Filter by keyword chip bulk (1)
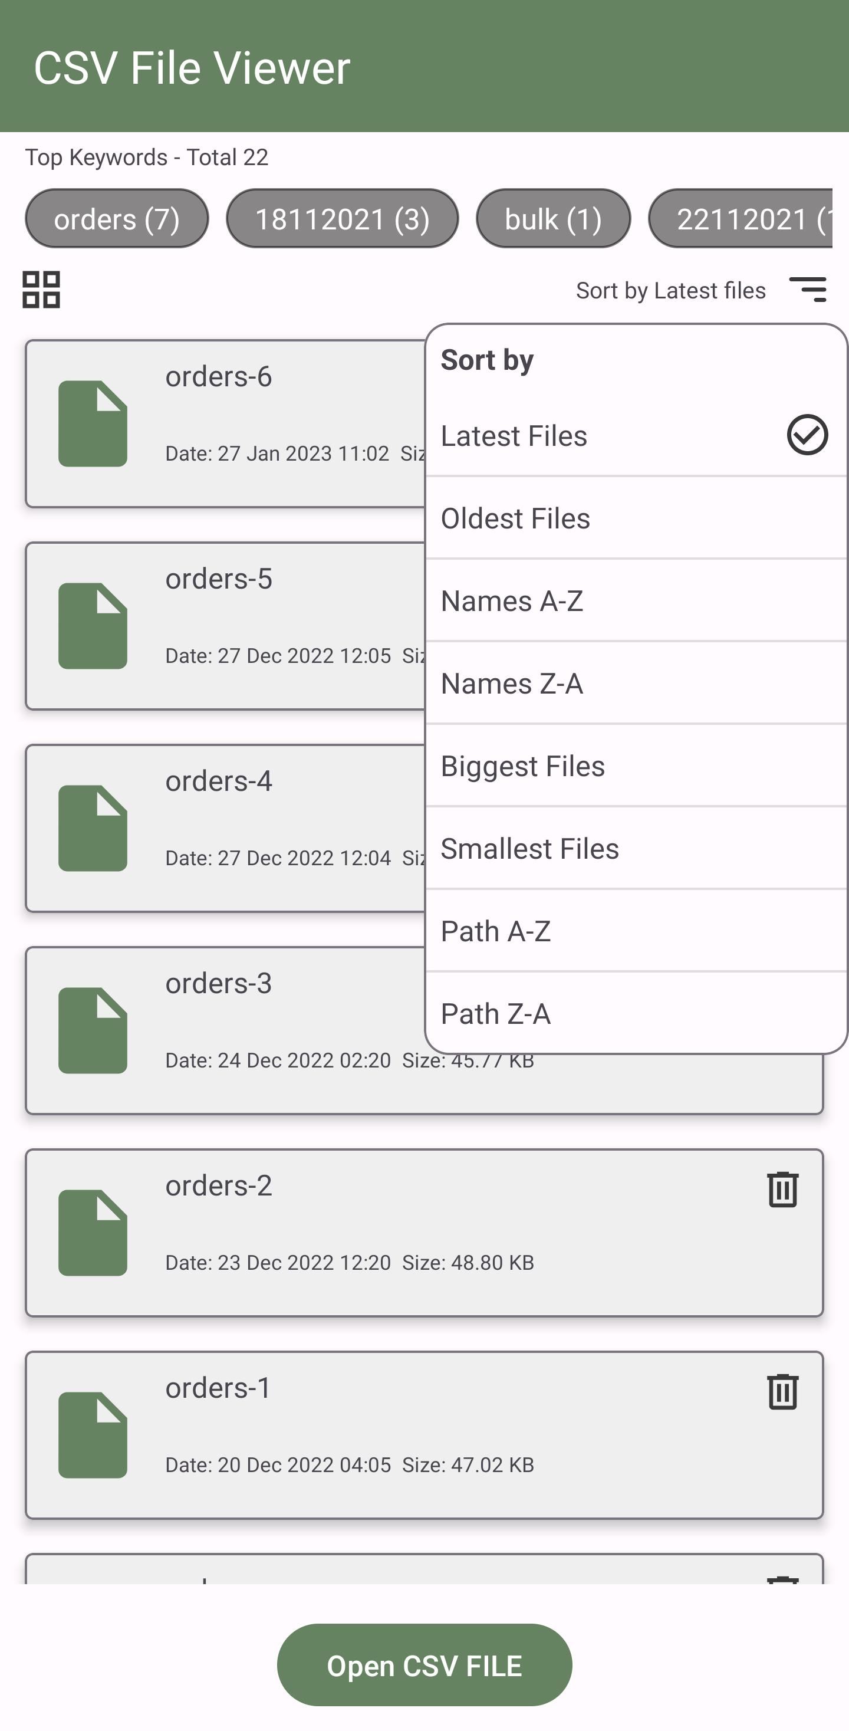Screen dimensions: 849x1731 click(x=554, y=218)
